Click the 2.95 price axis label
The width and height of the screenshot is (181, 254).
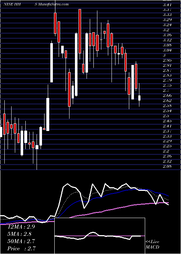(167, 60)
